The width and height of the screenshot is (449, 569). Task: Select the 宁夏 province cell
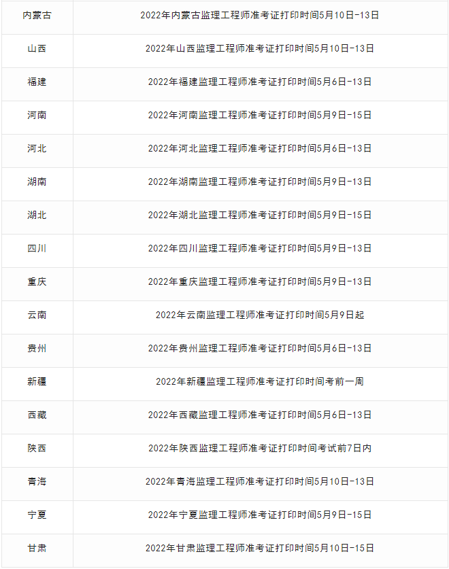click(37, 515)
